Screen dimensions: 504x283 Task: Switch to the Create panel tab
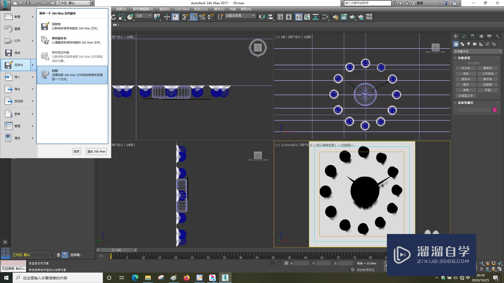tap(456, 36)
